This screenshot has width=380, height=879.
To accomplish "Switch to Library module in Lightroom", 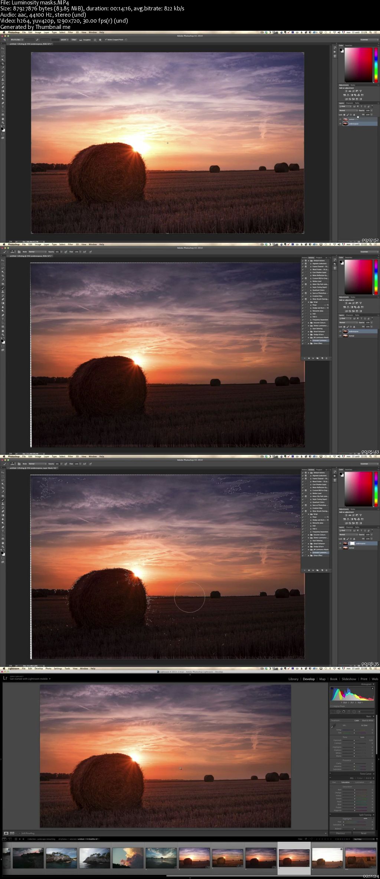I will click(293, 679).
